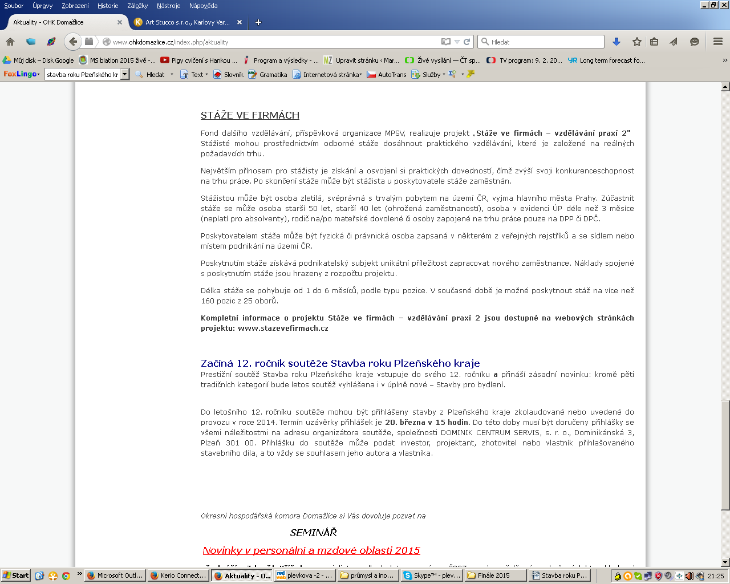Image resolution: width=730 pixels, height=584 pixels.
Task: Open the FoxLingo dropdown menu
Action: [22, 74]
